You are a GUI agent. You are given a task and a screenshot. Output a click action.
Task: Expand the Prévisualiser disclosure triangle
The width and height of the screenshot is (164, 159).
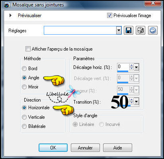tap(10, 15)
